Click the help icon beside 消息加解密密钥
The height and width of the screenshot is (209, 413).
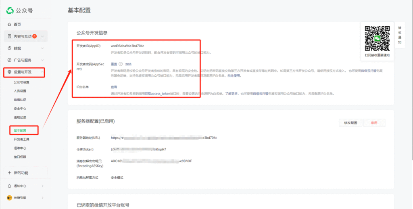[100, 161]
